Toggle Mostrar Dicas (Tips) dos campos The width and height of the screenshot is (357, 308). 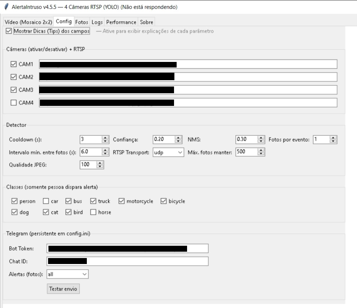9,32
